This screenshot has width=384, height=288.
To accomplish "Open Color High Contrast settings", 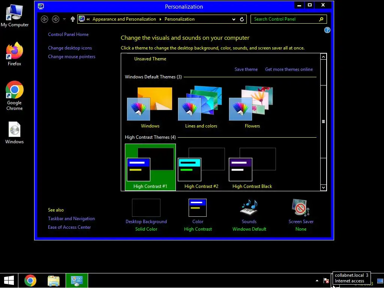I will 198,215.
